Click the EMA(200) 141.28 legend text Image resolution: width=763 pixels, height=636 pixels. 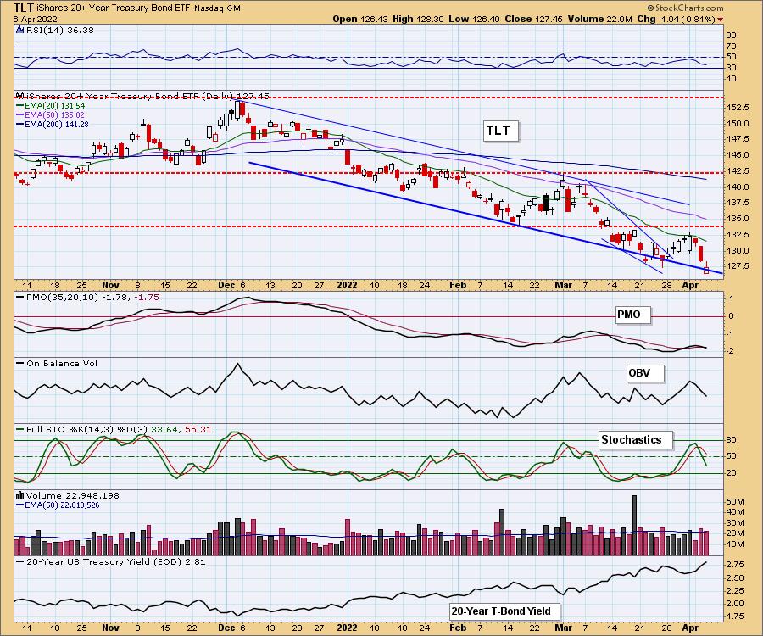click(x=57, y=124)
